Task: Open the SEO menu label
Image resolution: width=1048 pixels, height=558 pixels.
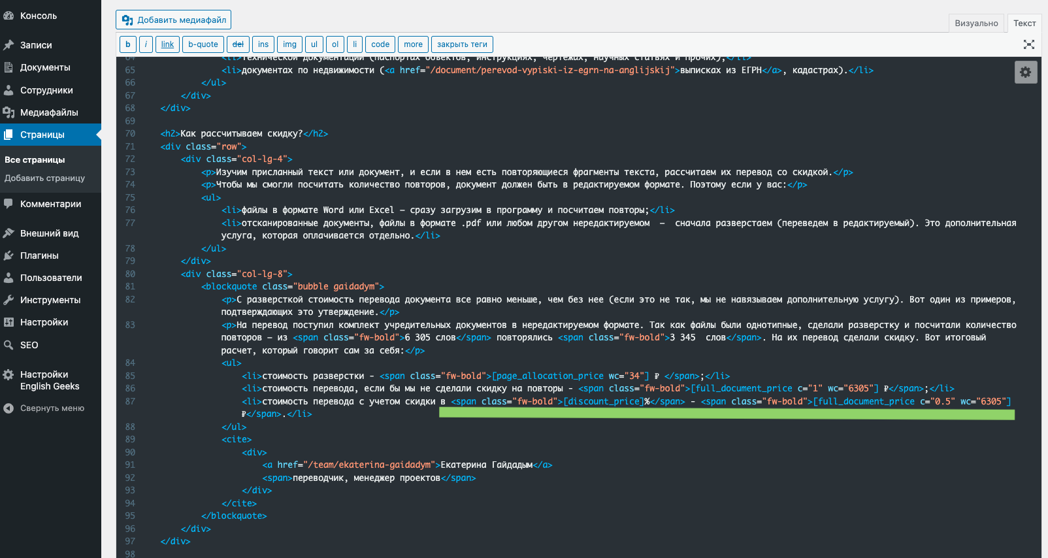Action: [29, 345]
